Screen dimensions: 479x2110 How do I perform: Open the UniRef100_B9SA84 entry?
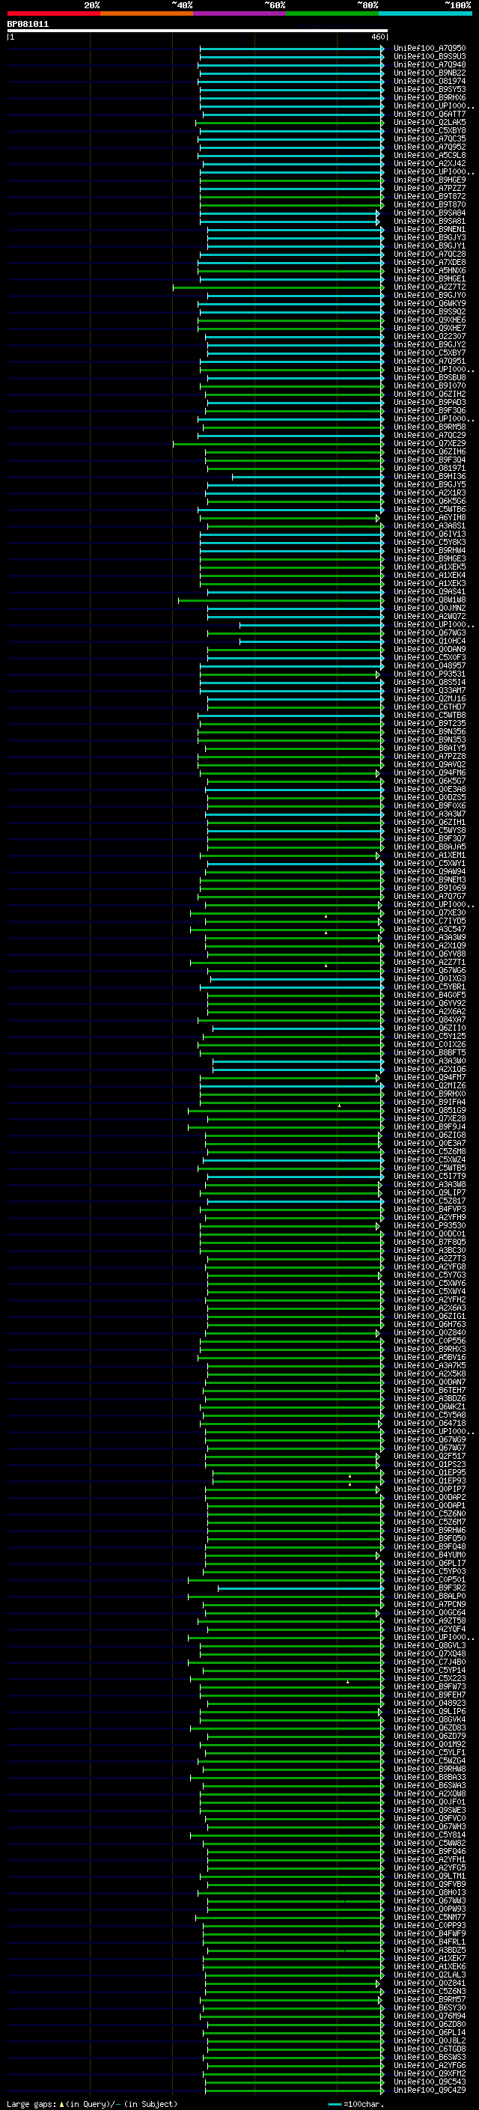click(x=429, y=213)
